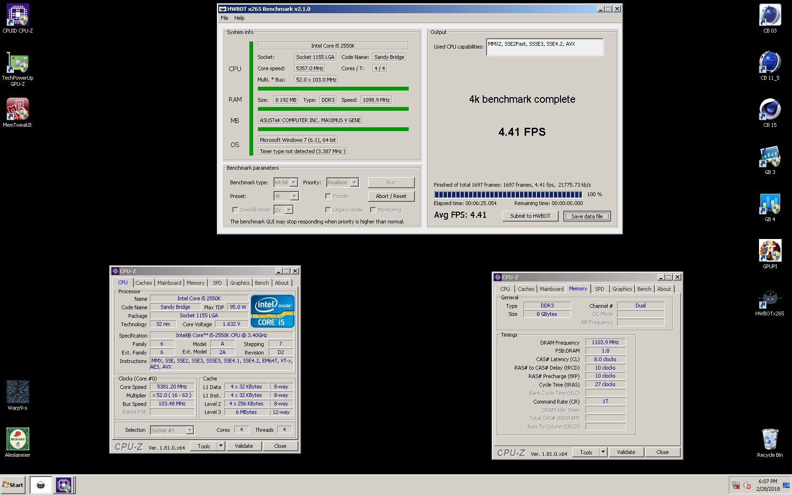Open the Preset 4k dropdown
This screenshot has width=792, height=495.
(286, 196)
